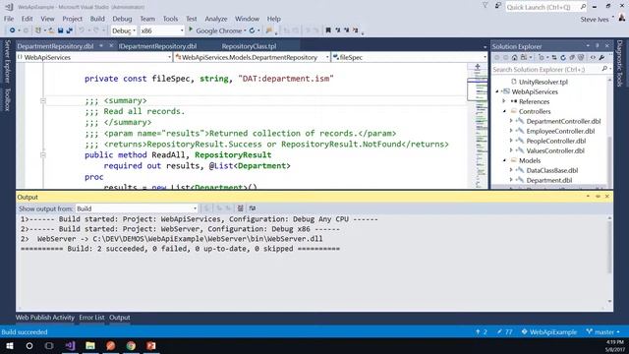Open the Show output from Build dropdown
The height and width of the screenshot is (354, 629).
pyautogui.click(x=137, y=208)
